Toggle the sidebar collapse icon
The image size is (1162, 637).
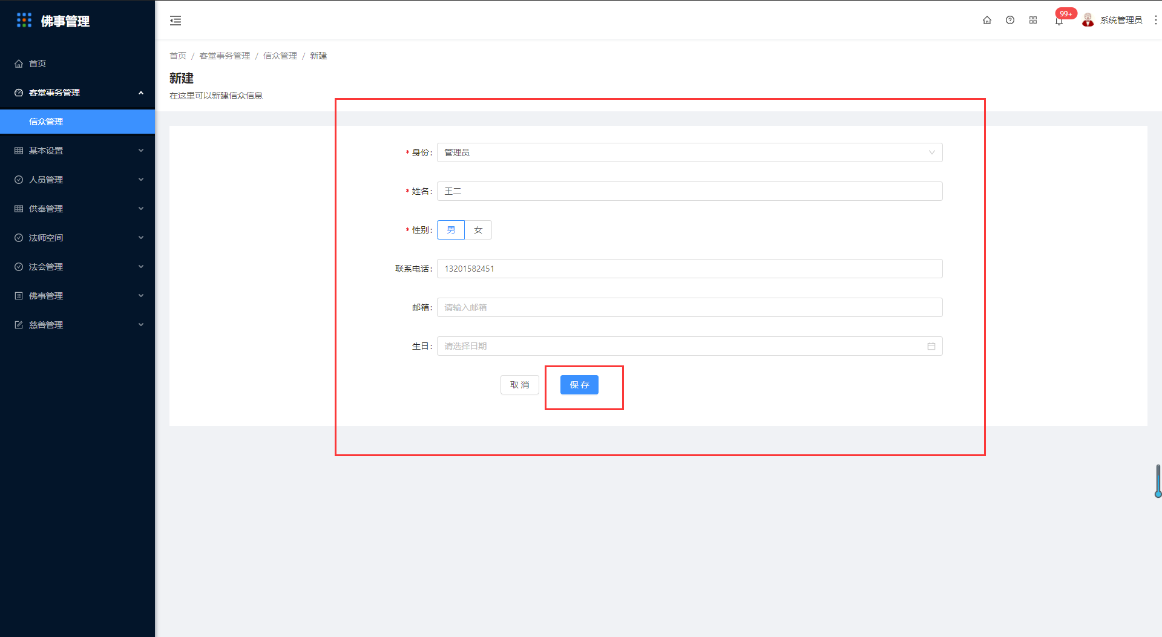[x=176, y=21]
